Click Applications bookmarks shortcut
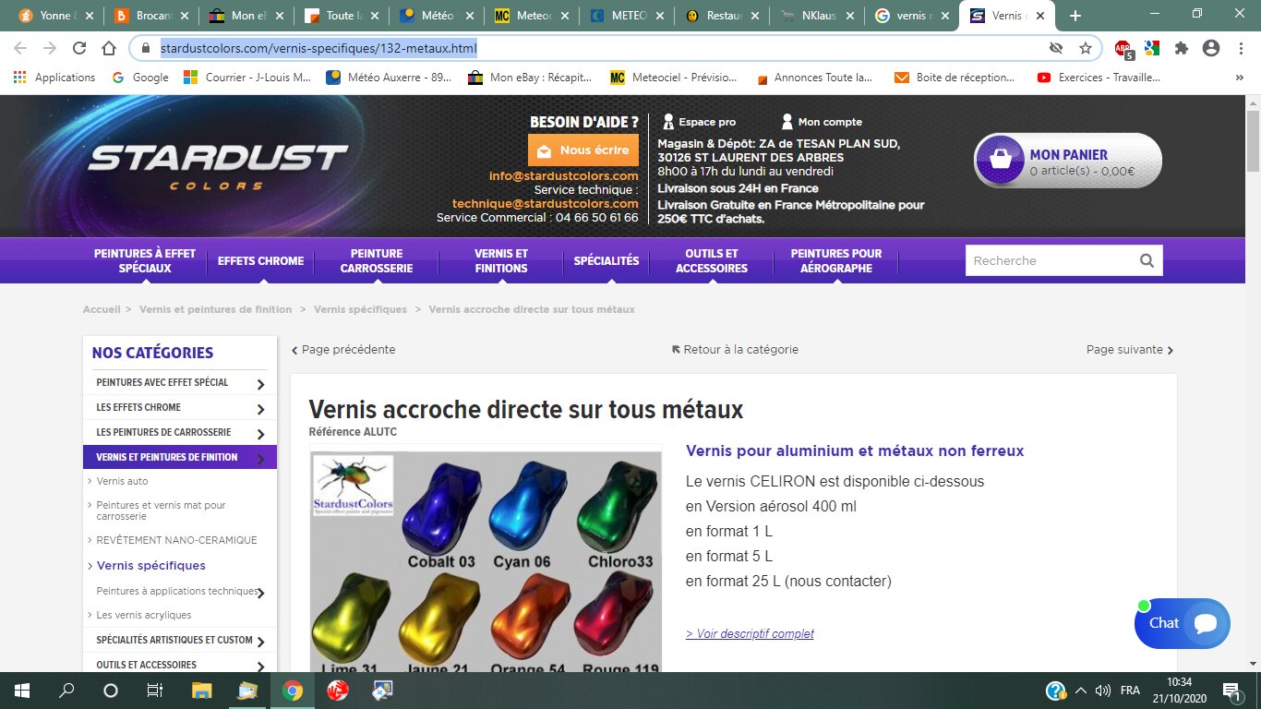The image size is (1261, 709). (54, 78)
